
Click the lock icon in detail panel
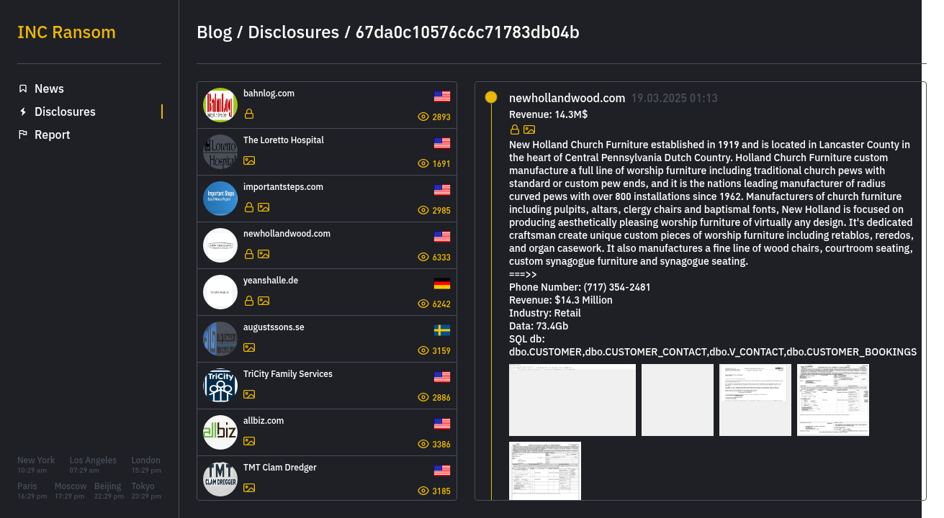point(515,129)
